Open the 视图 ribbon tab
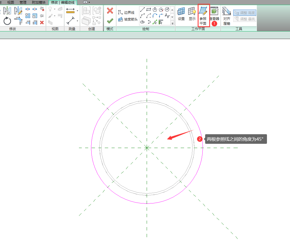The height and width of the screenshot is (251, 290). [x=11, y=3]
